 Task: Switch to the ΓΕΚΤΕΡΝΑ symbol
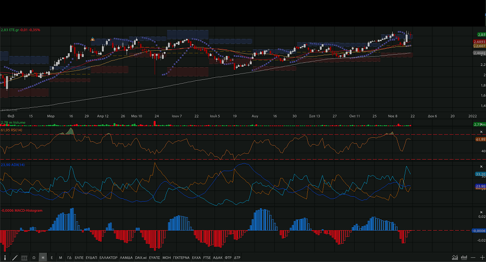(x=181, y=258)
